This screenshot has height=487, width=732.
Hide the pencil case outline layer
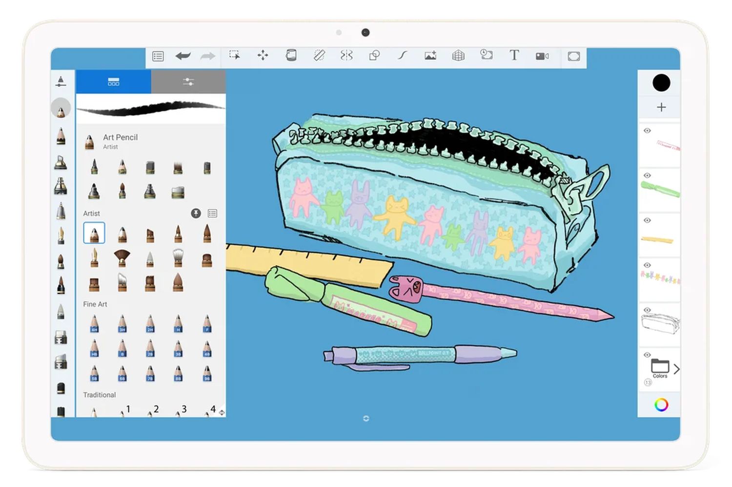(x=647, y=310)
